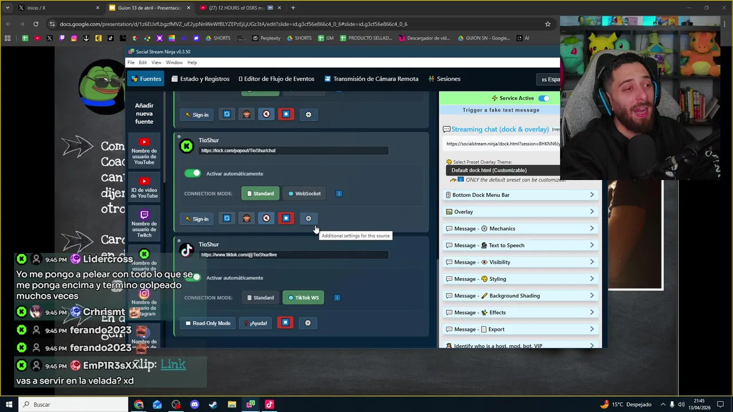The height and width of the screenshot is (412, 733).
Task: Click the red stop button in the TikTok source row
Action: 285,323
